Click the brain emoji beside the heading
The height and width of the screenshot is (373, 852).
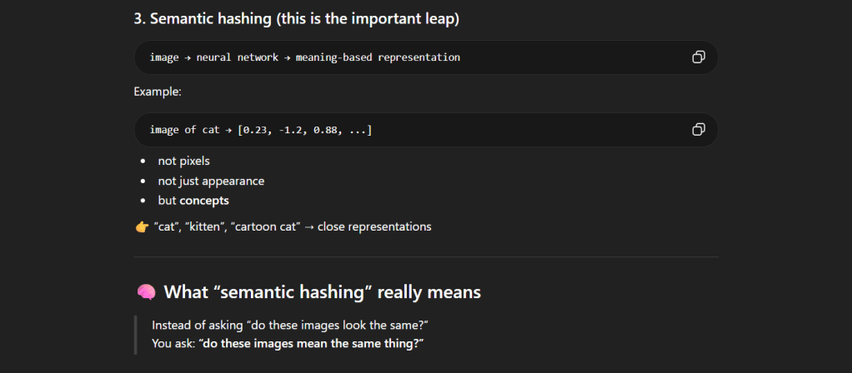pos(145,292)
